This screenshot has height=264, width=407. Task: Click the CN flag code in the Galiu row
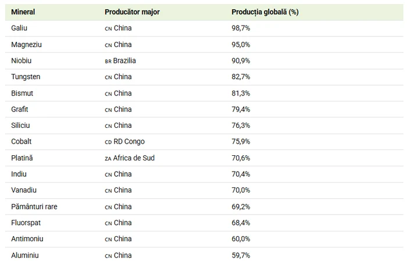pyautogui.click(x=108, y=28)
